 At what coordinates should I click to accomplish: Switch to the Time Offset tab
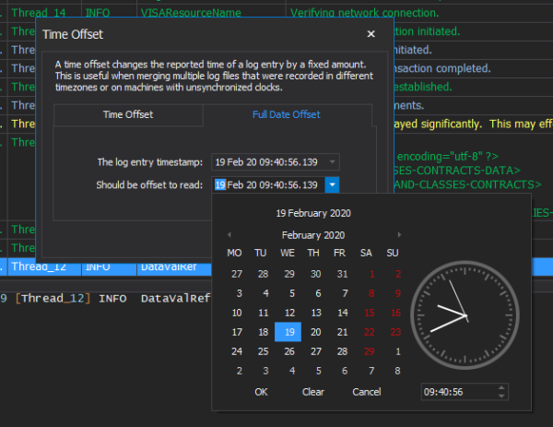click(128, 114)
